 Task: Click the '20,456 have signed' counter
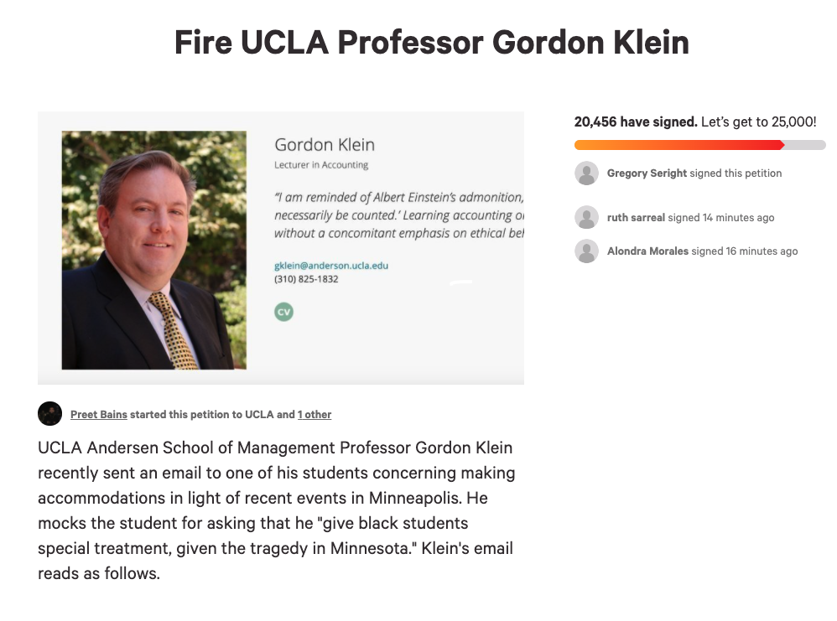point(635,122)
